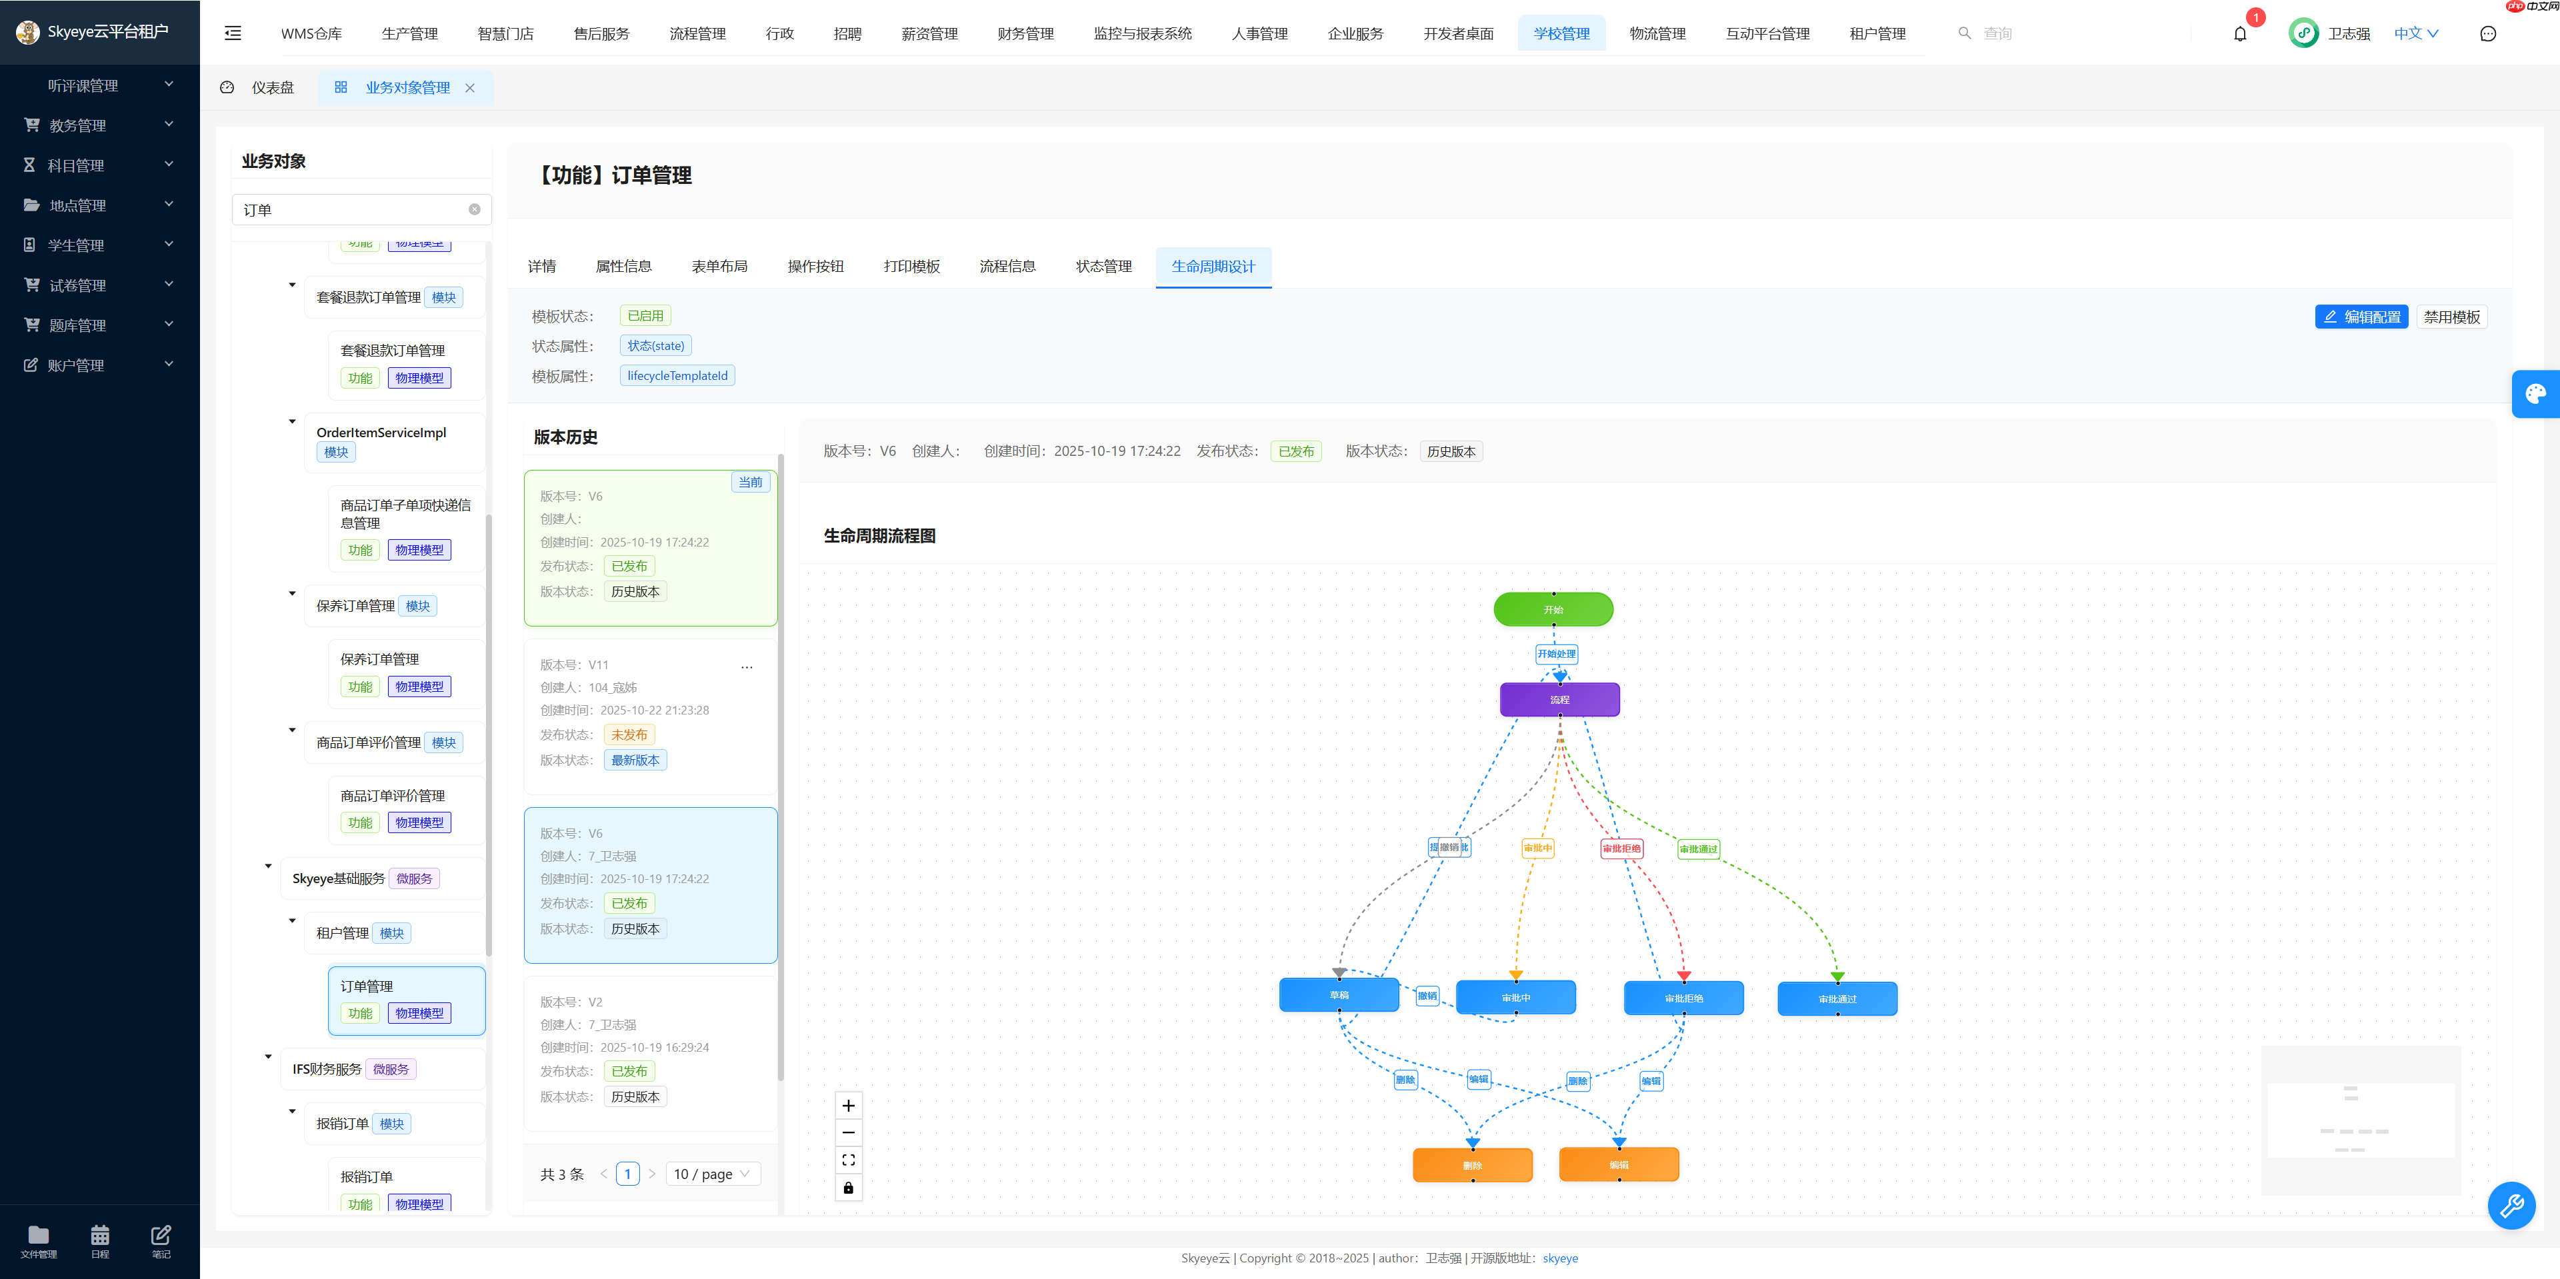Fit flowchart to view icon
This screenshot has height=1279, width=2560.
848,1160
